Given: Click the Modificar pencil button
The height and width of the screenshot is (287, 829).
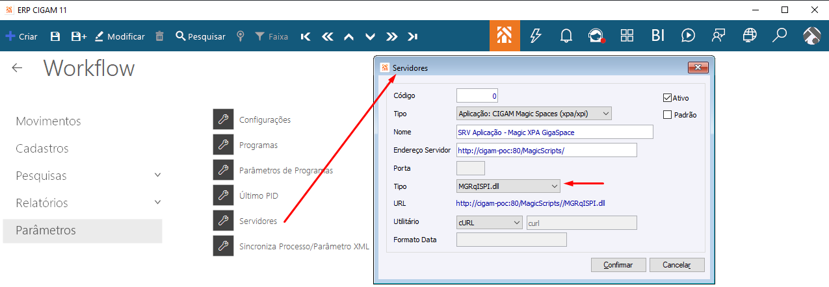Looking at the screenshot, I should click(x=120, y=36).
